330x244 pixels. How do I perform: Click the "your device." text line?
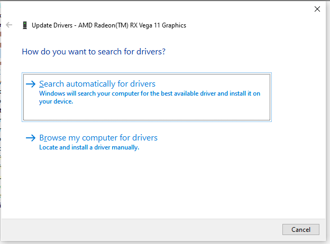click(56, 101)
